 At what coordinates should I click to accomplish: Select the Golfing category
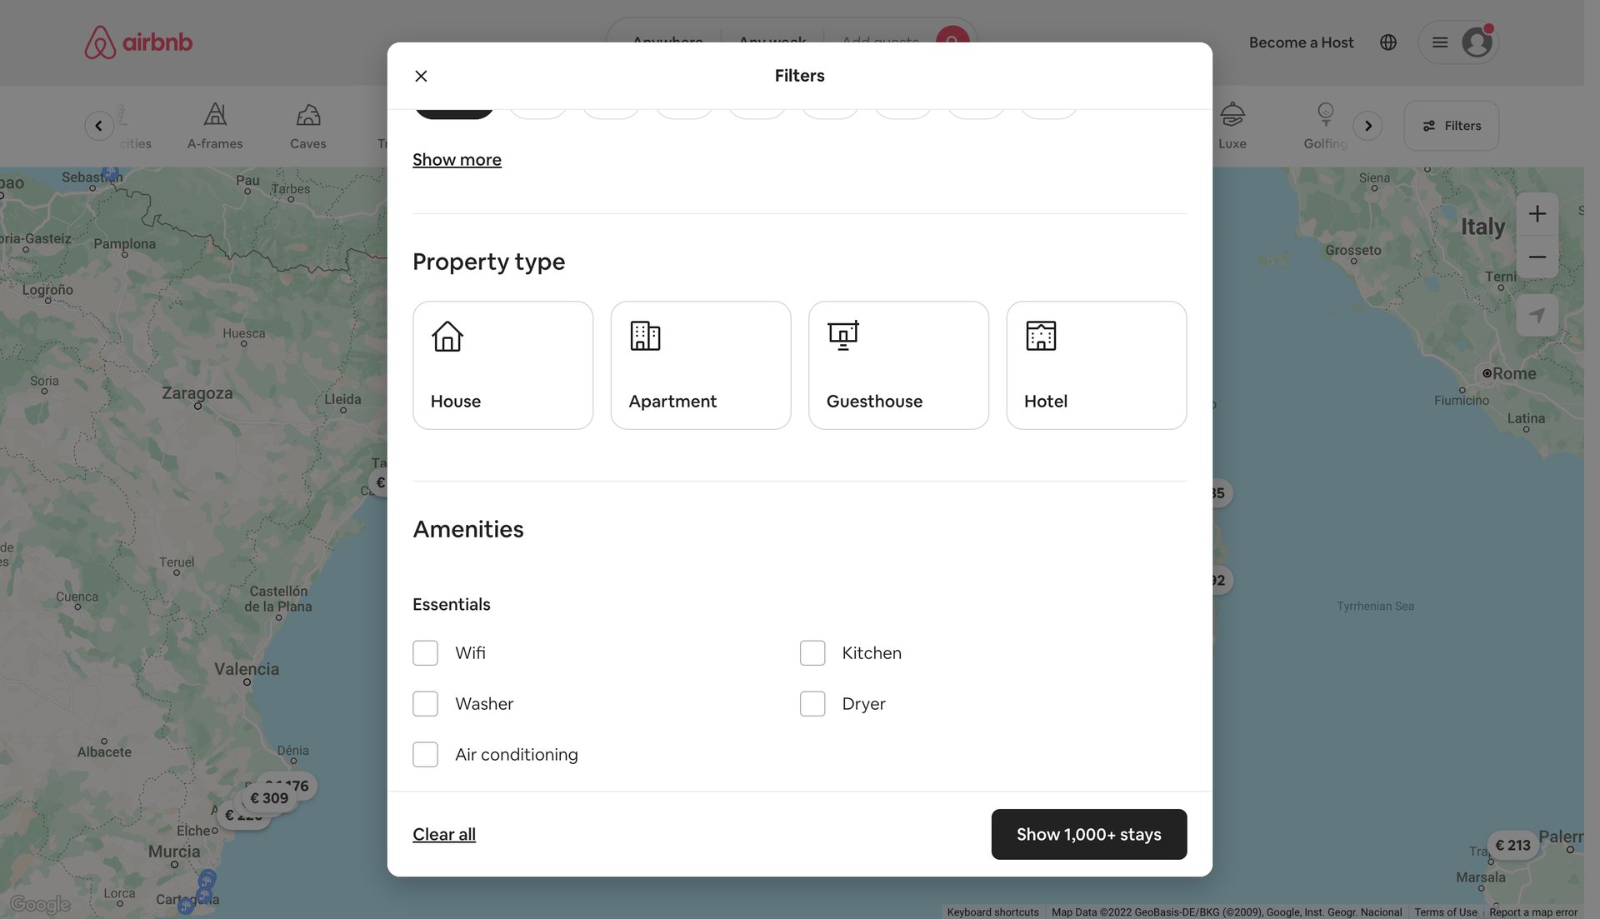tap(1323, 125)
